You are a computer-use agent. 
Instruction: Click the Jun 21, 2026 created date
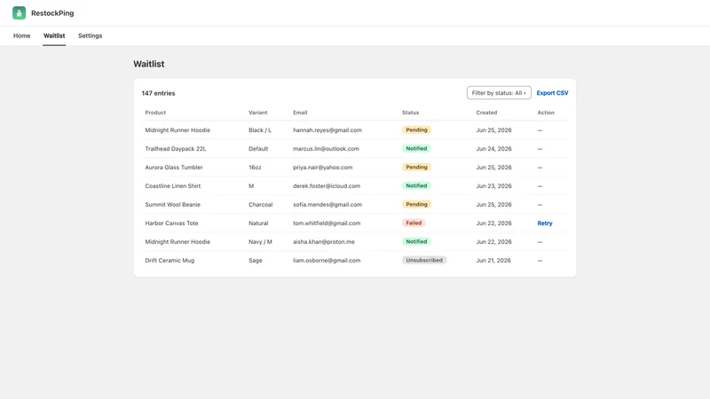point(493,261)
